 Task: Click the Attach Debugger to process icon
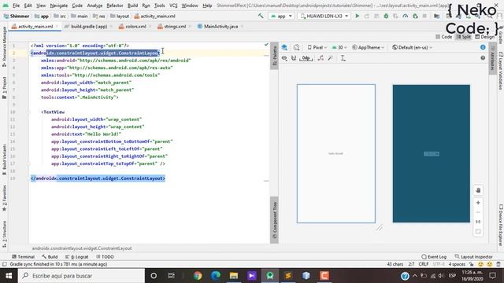(415, 16)
